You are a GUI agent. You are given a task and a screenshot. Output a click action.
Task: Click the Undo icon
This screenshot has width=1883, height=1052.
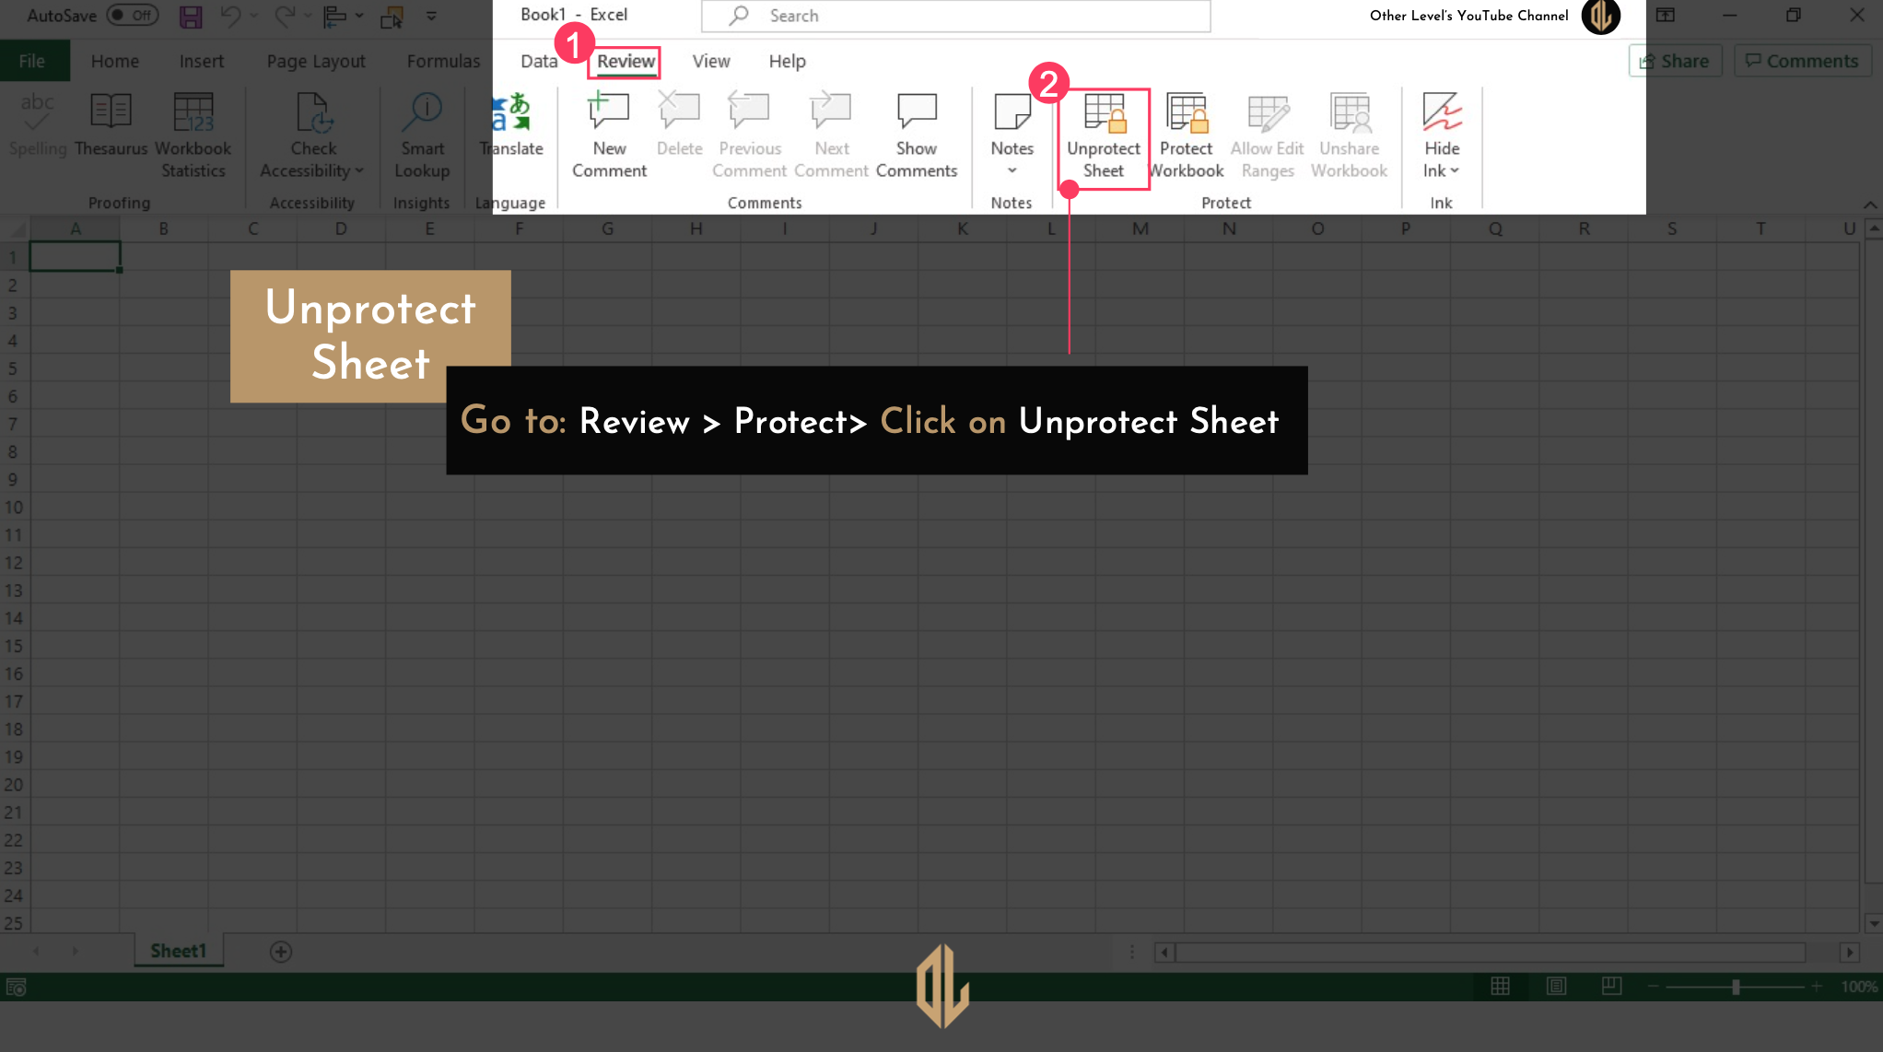(231, 16)
